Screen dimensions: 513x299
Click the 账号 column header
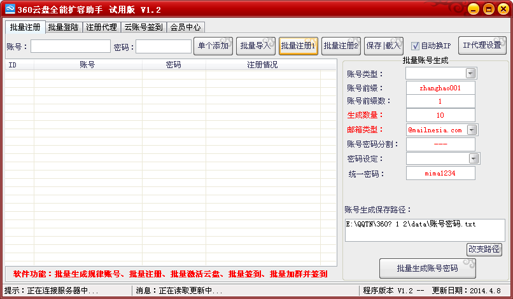pos(88,65)
